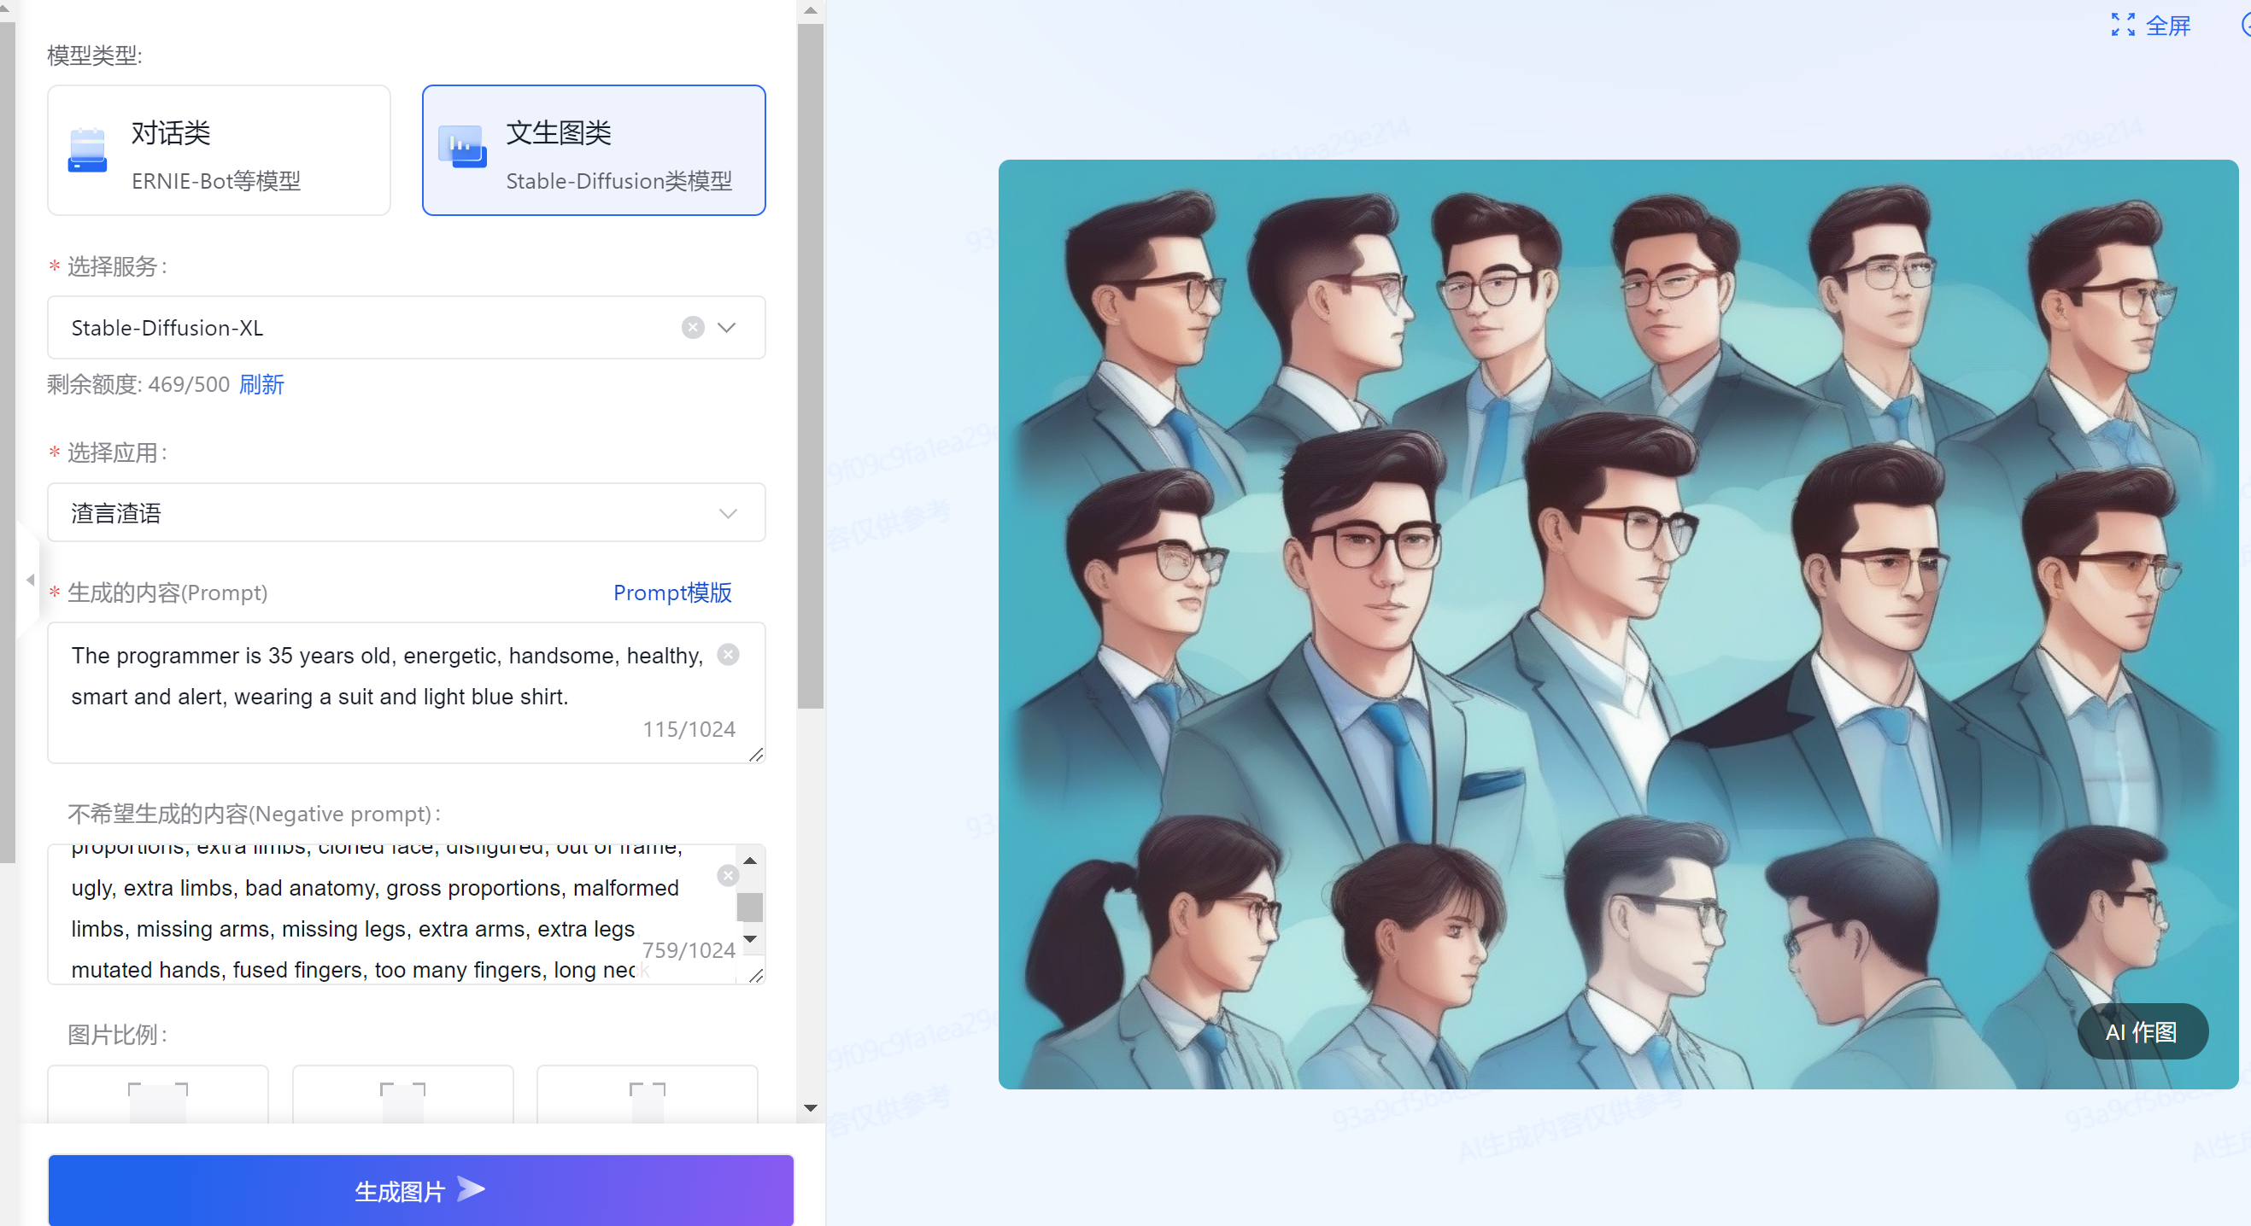The width and height of the screenshot is (2251, 1226).
Task: Select the 文生图类 model type card
Action: tap(594, 150)
